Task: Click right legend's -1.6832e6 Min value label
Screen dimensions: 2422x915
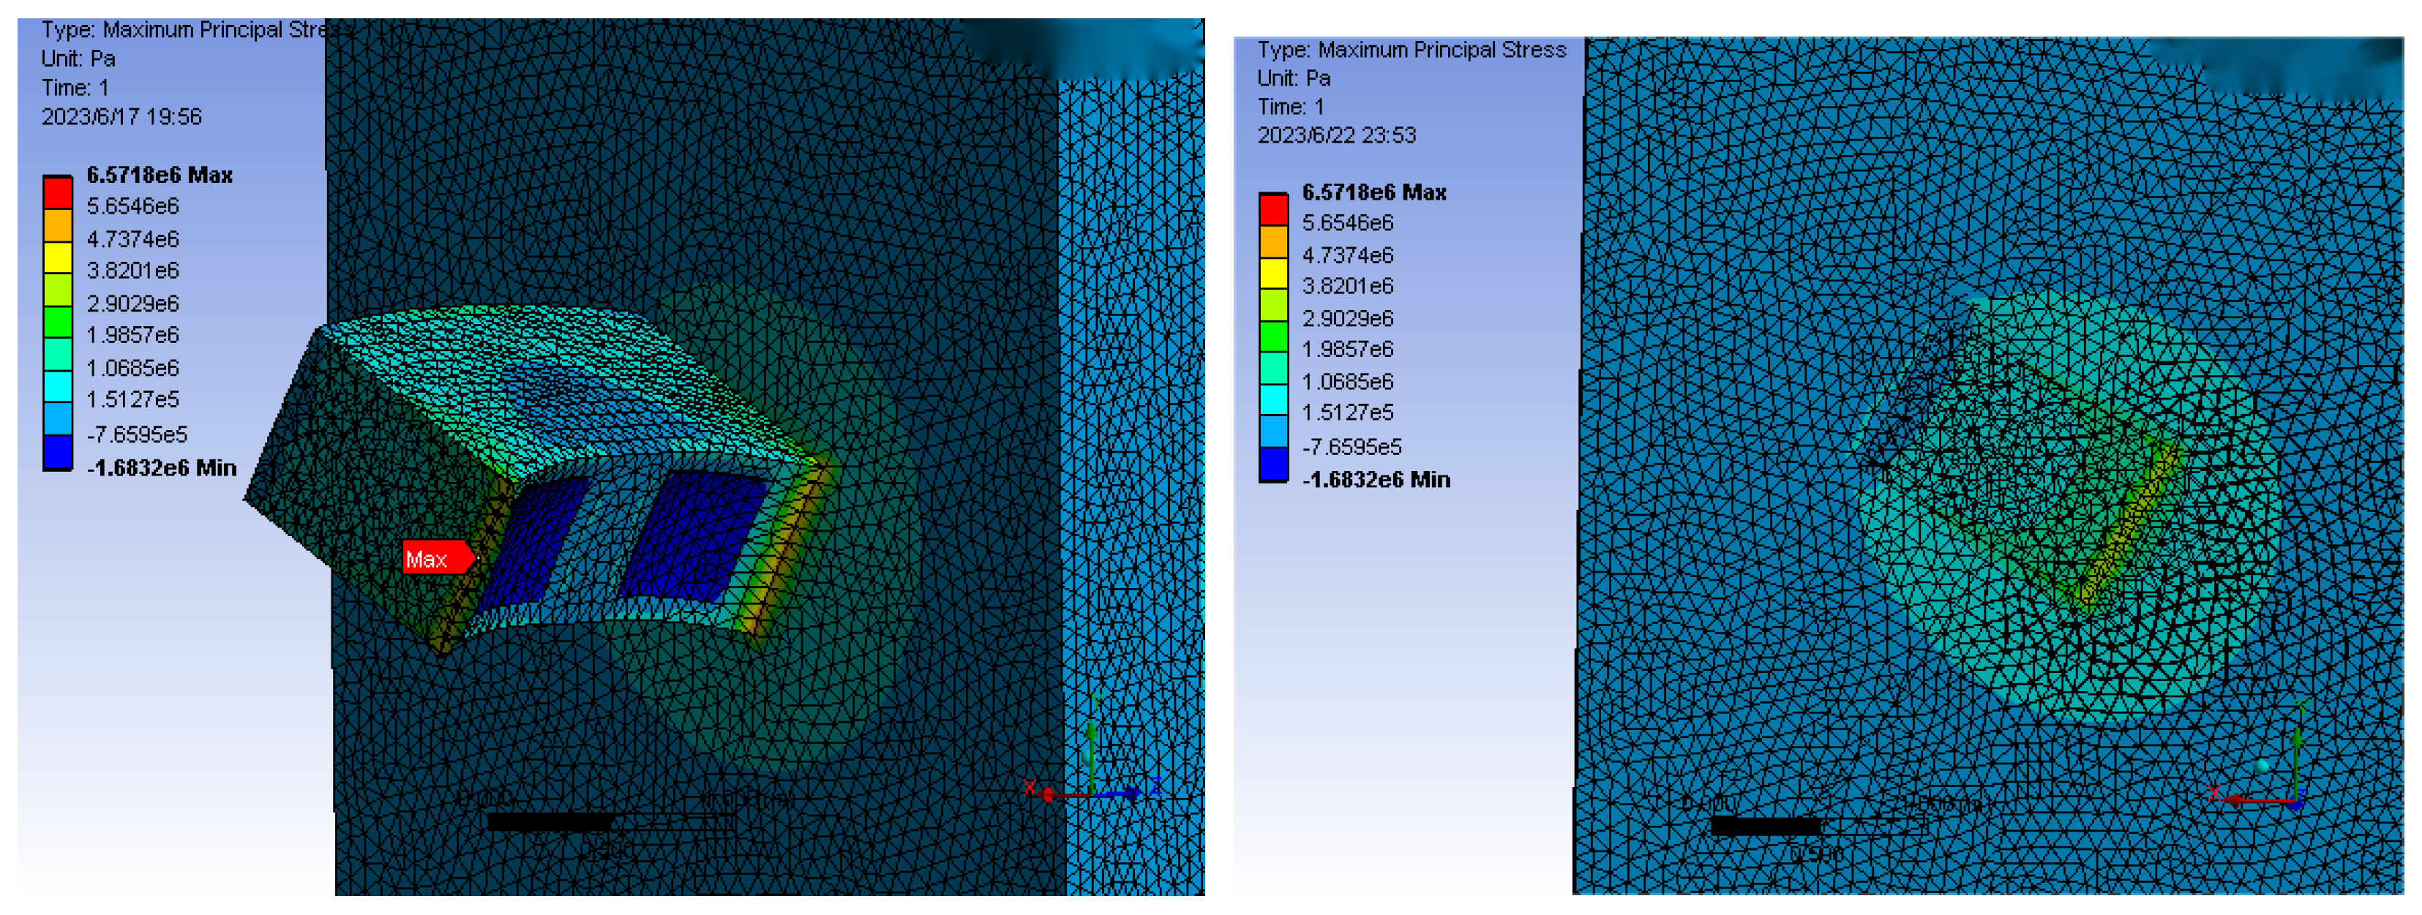Action: click(1376, 479)
